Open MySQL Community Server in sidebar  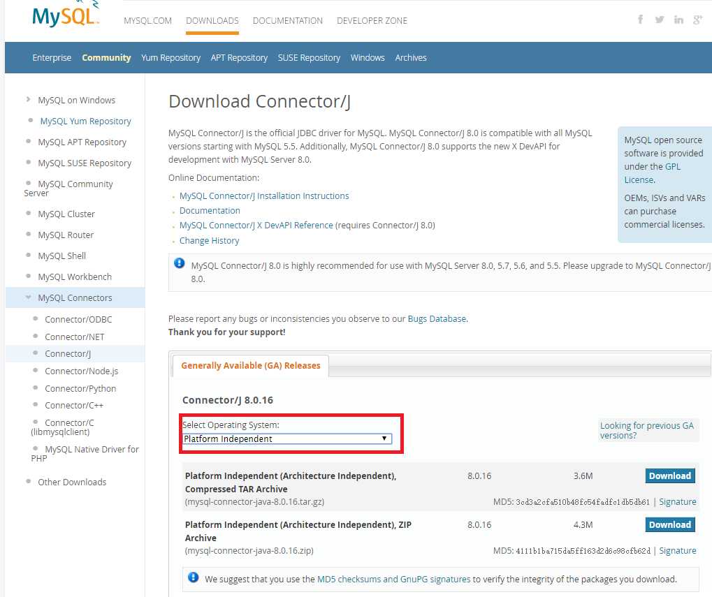pos(68,189)
